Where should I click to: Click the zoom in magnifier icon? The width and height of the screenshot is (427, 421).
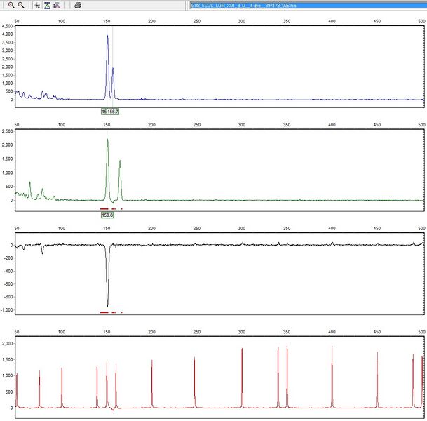tap(11, 5)
